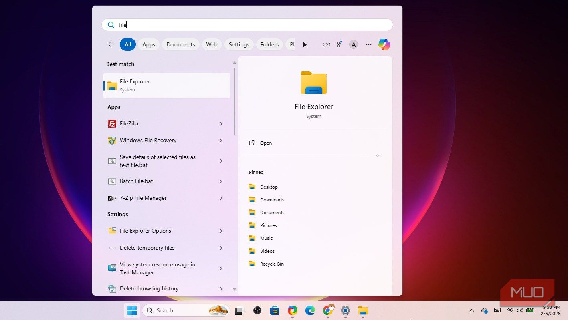Open Microsoft Store from the taskbar

coord(275,310)
